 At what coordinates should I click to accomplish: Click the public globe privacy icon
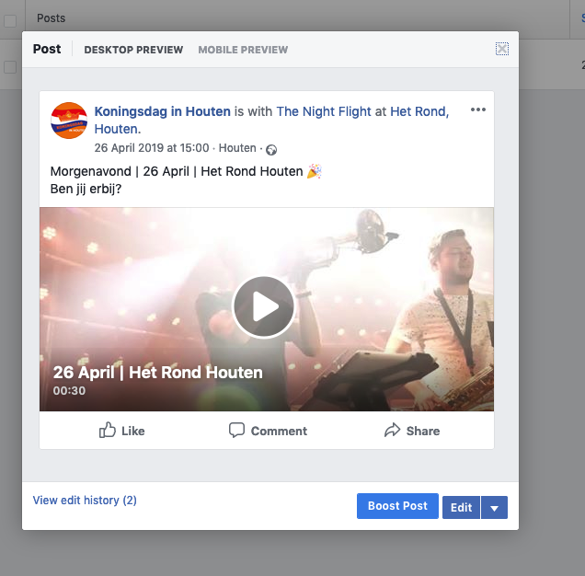click(271, 149)
